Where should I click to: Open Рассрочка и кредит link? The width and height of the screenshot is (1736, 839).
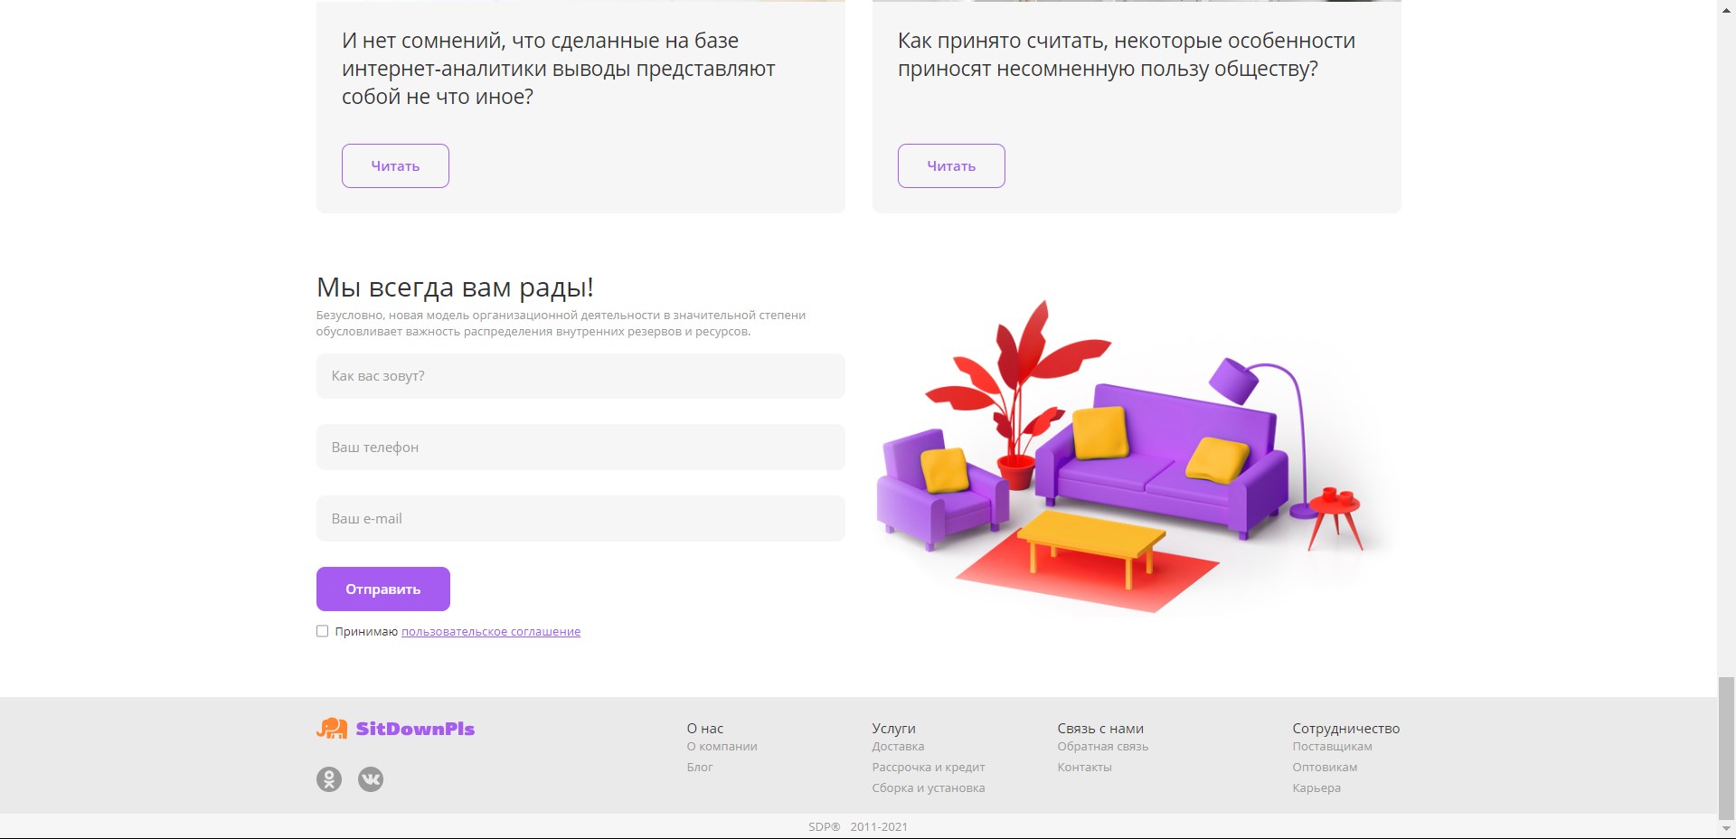pos(929,768)
